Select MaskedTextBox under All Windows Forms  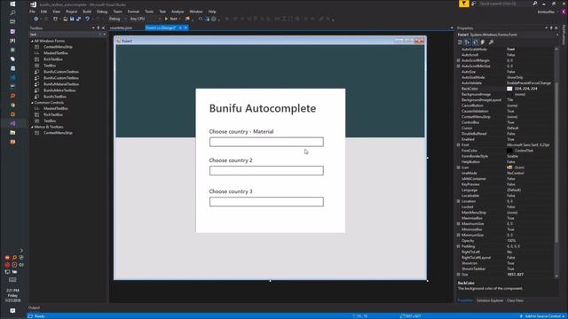pos(56,53)
